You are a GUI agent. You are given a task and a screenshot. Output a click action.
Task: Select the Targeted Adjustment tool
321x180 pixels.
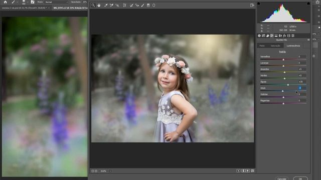tap(117, 5)
